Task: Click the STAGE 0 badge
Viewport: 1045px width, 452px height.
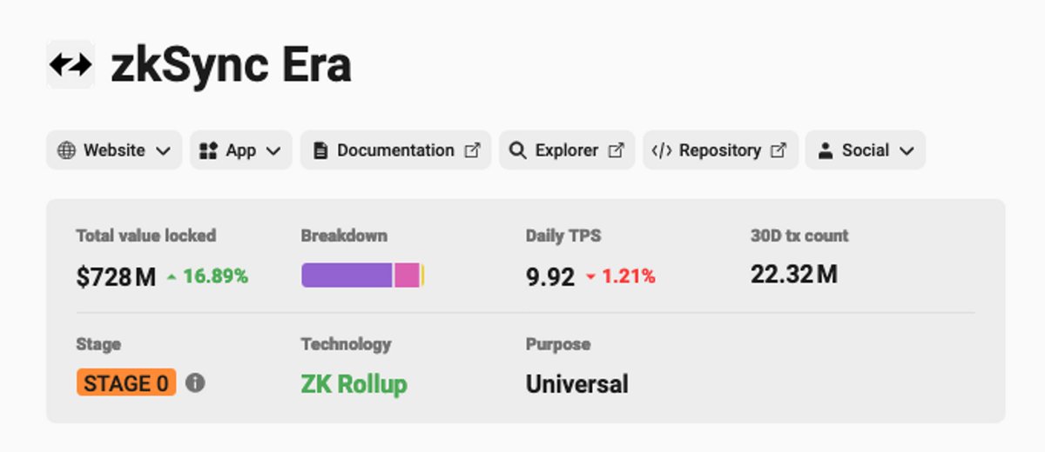Action: 126,382
